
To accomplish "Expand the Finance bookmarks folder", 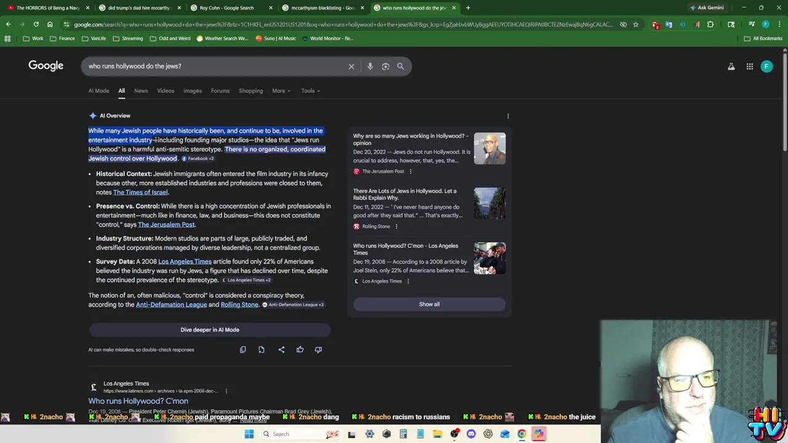I will point(62,38).
